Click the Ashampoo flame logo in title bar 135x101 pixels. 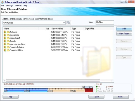[x=2, y=2]
